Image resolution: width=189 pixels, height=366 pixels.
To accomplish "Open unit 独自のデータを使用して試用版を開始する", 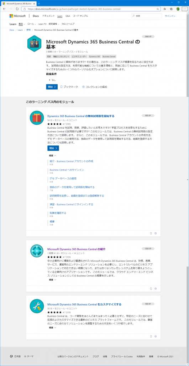I will pyautogui.click(x=72, y=187).
